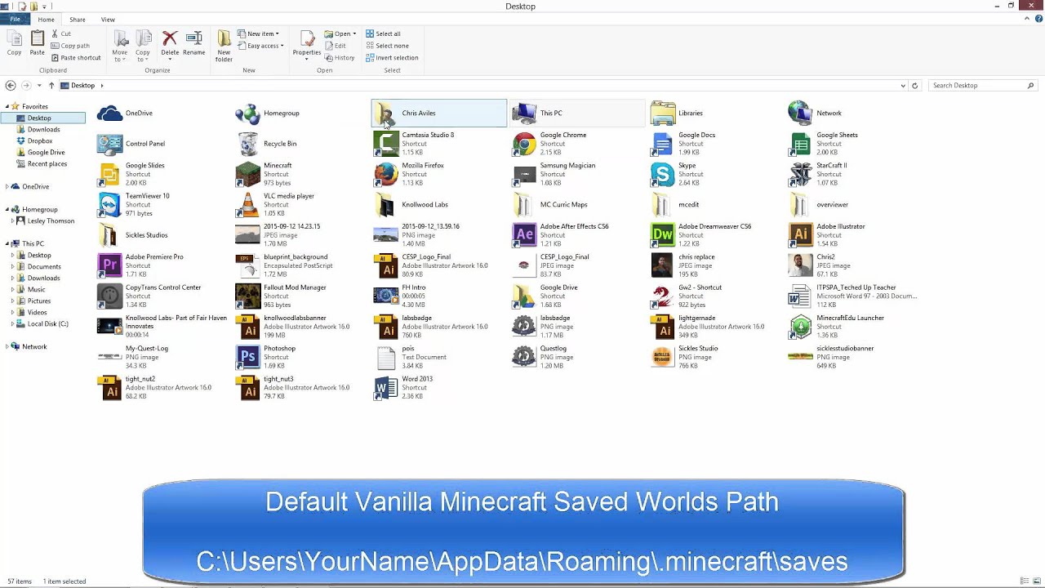Collapse the This PC tree node
Image resolution: width=1045 pixels, height=588 pixels.
(7, 243)
